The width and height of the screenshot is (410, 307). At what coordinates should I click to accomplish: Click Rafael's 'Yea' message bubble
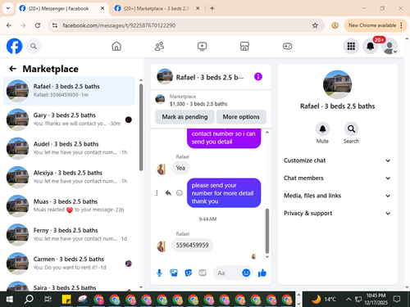[x=180, y=168]
